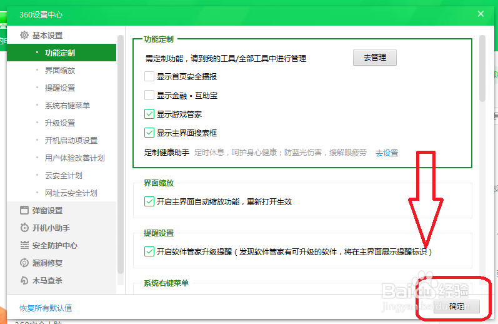
Task: Open 界面缩放 sidebar item
Action: coord(60,70)
